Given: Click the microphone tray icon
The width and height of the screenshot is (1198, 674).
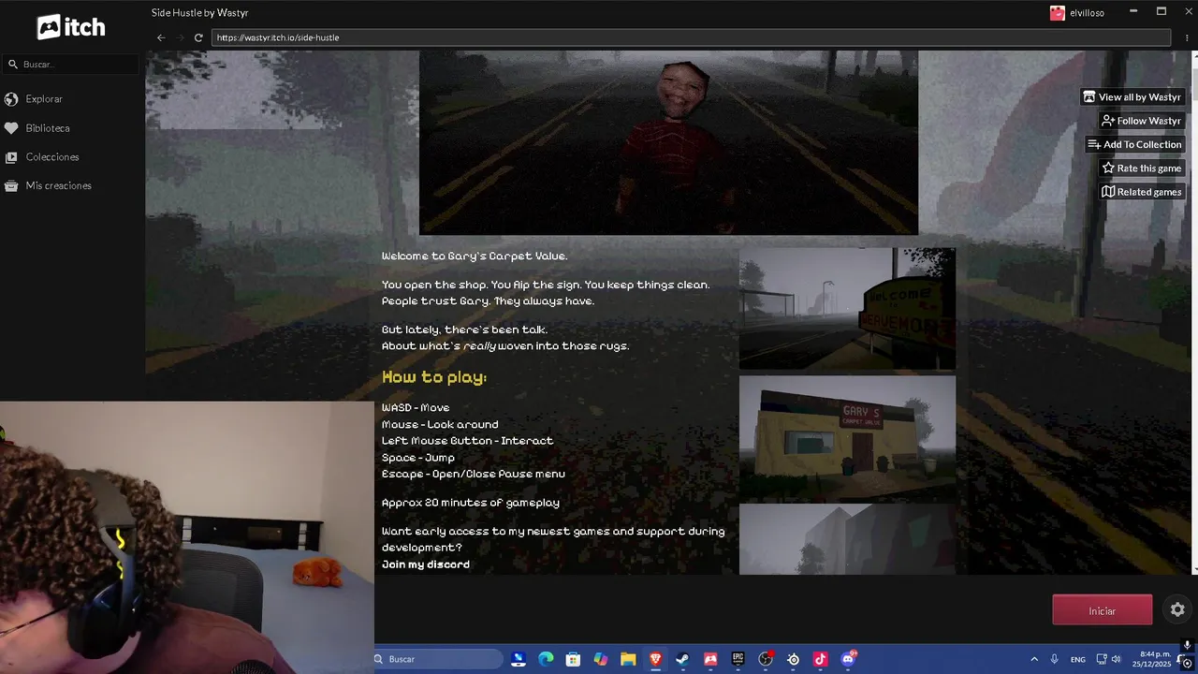Looking at the screenshot, I should [x=1055, y=659].
